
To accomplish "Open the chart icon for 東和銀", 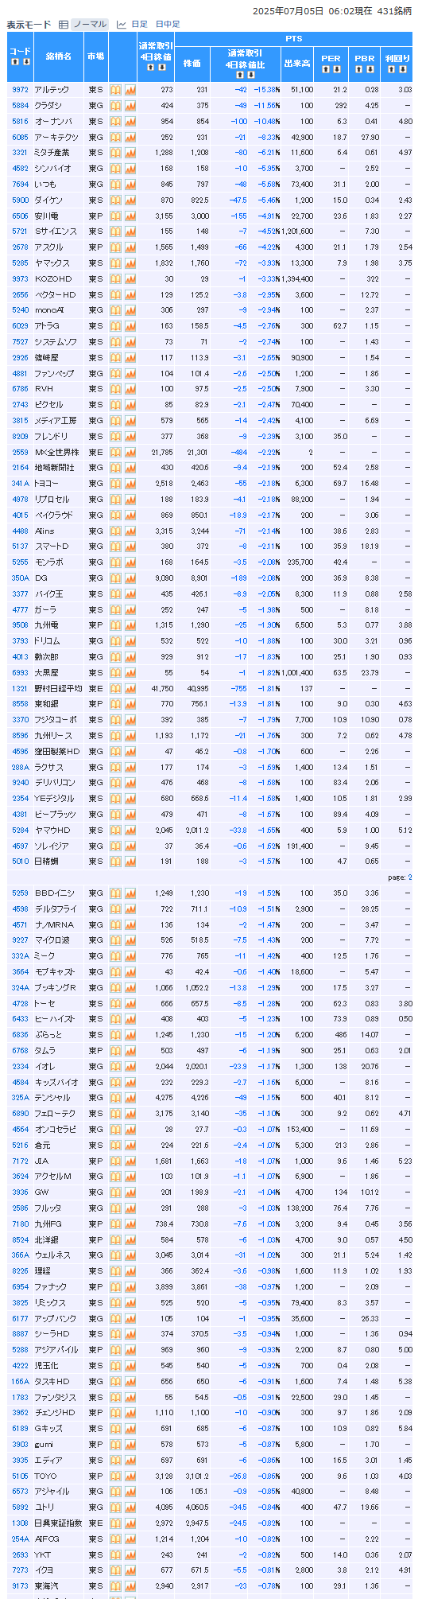I will coord(130,704).
